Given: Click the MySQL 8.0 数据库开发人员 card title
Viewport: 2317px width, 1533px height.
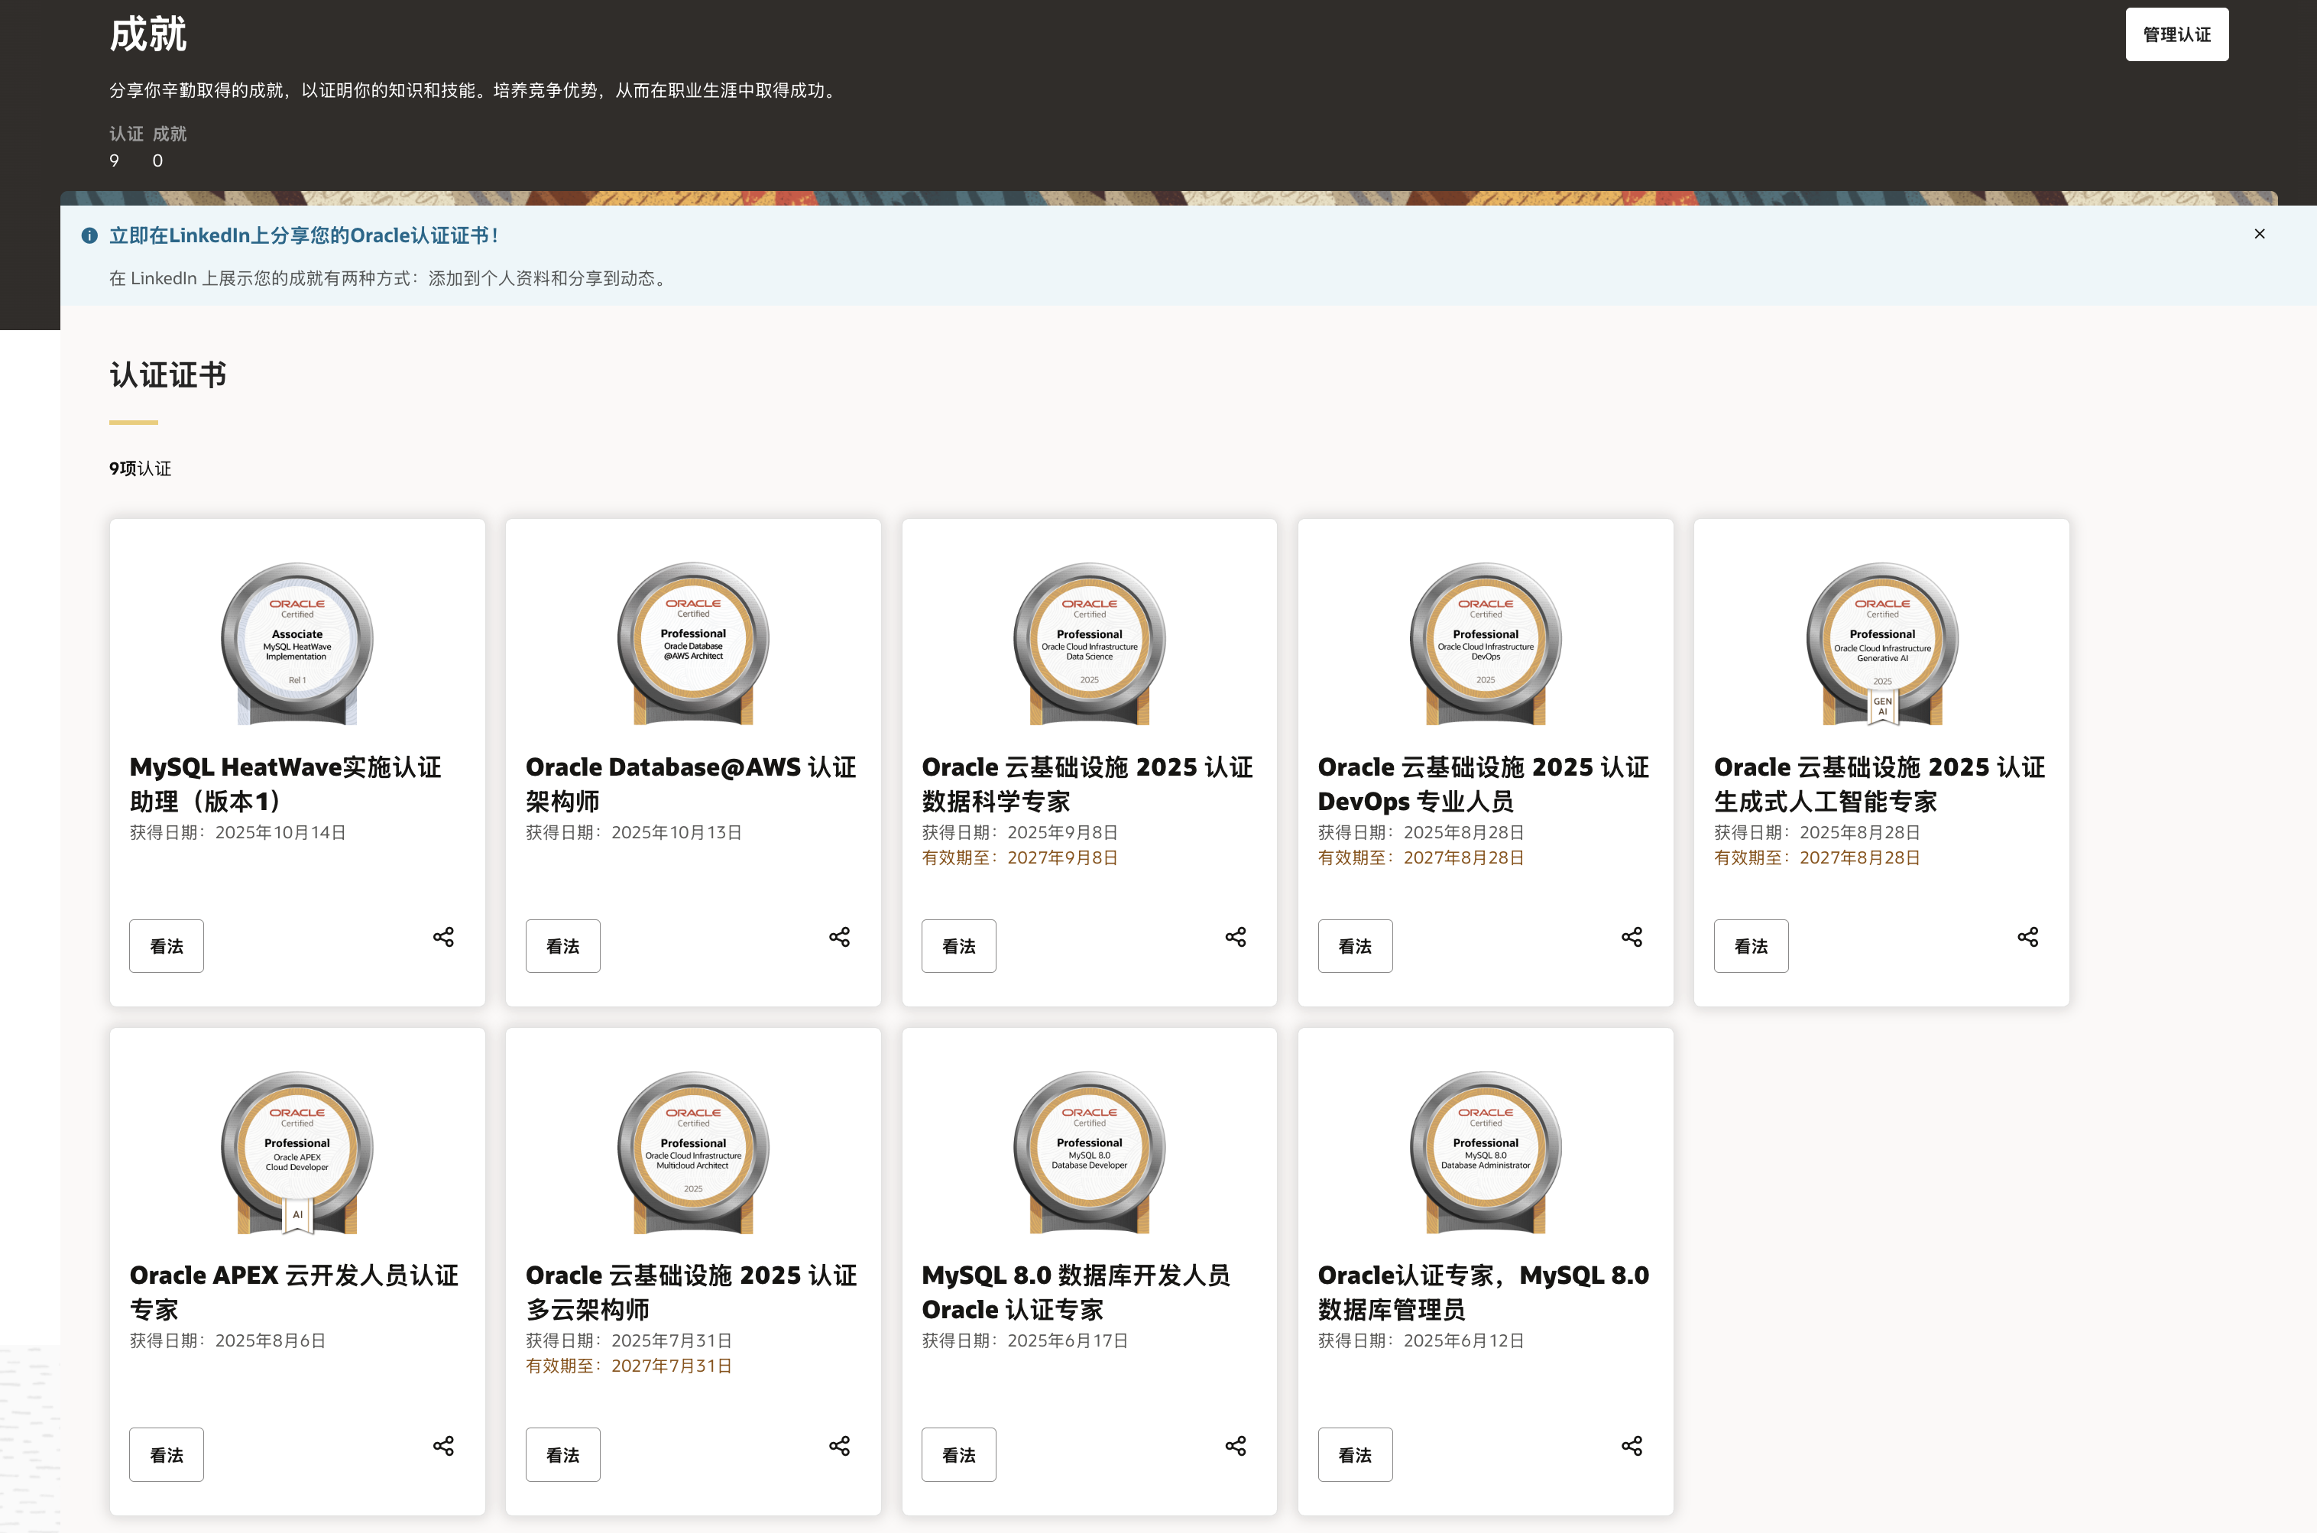Looking at the screenshot, I should click(x=1075, y=1292).
